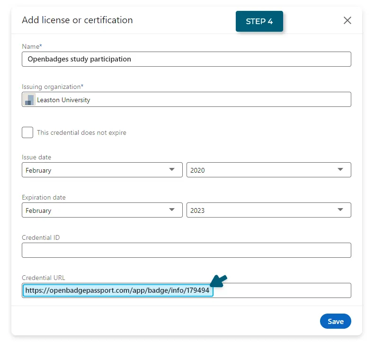This screenshot has width=374, height=350.
Task: Click the teal arrow pointing at the URL
Action: [x=219, y=281]
